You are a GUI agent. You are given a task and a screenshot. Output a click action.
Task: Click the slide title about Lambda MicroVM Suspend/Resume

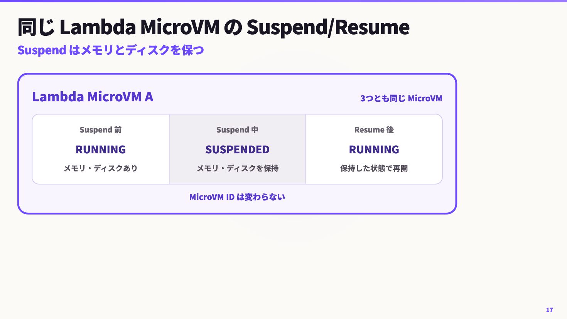(x=213, y=27)
